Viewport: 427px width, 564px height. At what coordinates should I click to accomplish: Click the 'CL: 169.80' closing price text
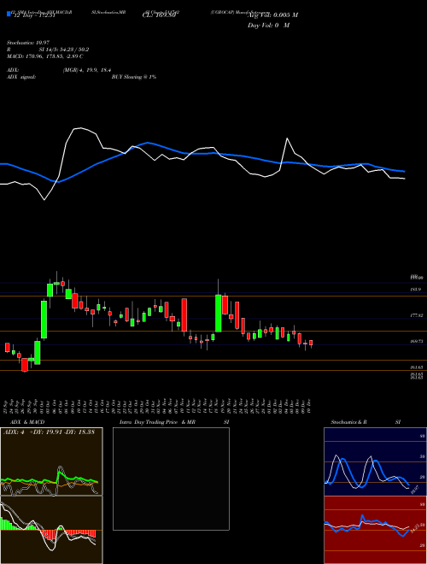point(159,15)
